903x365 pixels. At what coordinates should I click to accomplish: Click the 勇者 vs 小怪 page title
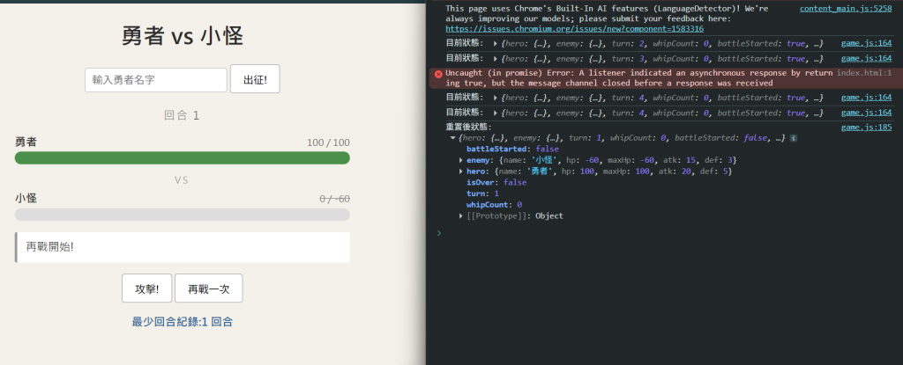[182, 36]
